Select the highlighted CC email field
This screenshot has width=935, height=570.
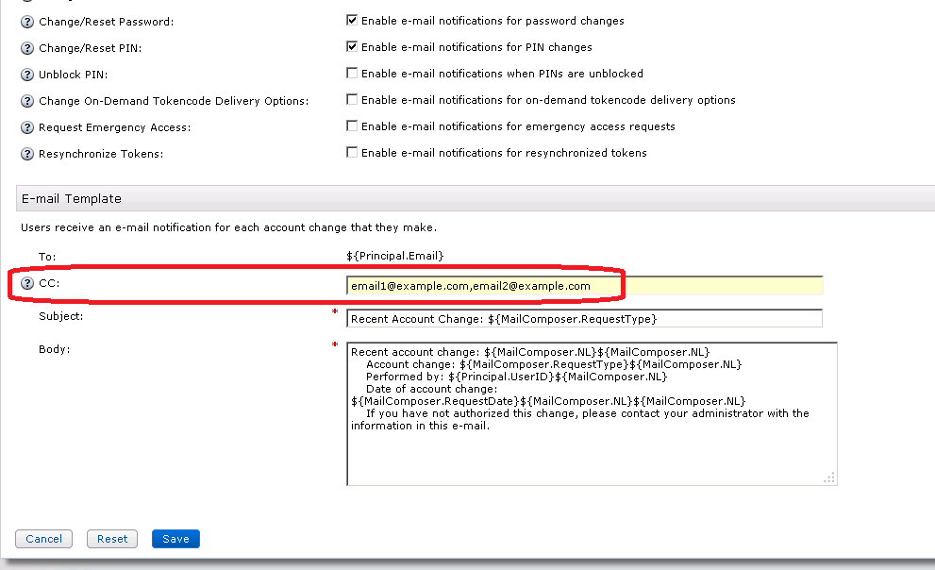pos(583,285)
